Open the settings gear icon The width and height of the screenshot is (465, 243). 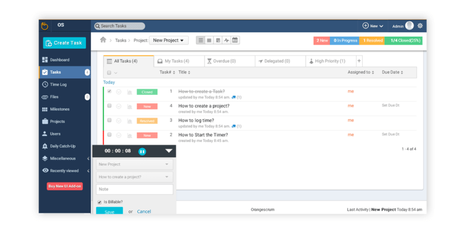tap(420, 26)
